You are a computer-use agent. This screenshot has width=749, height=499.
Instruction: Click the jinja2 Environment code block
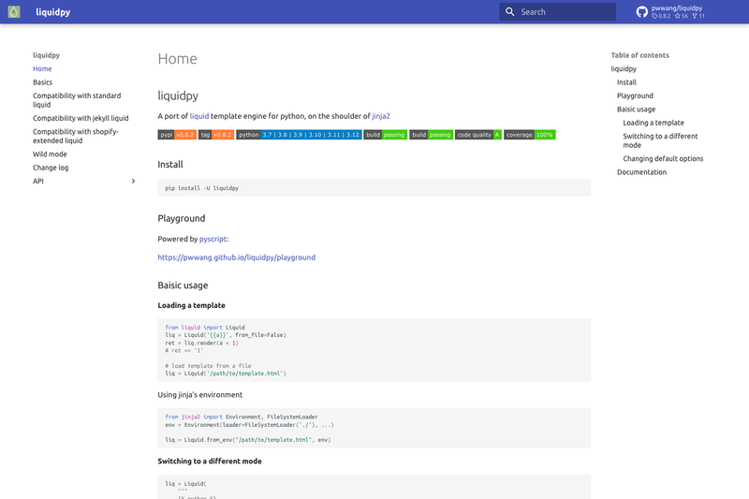(x=374, y=428)
